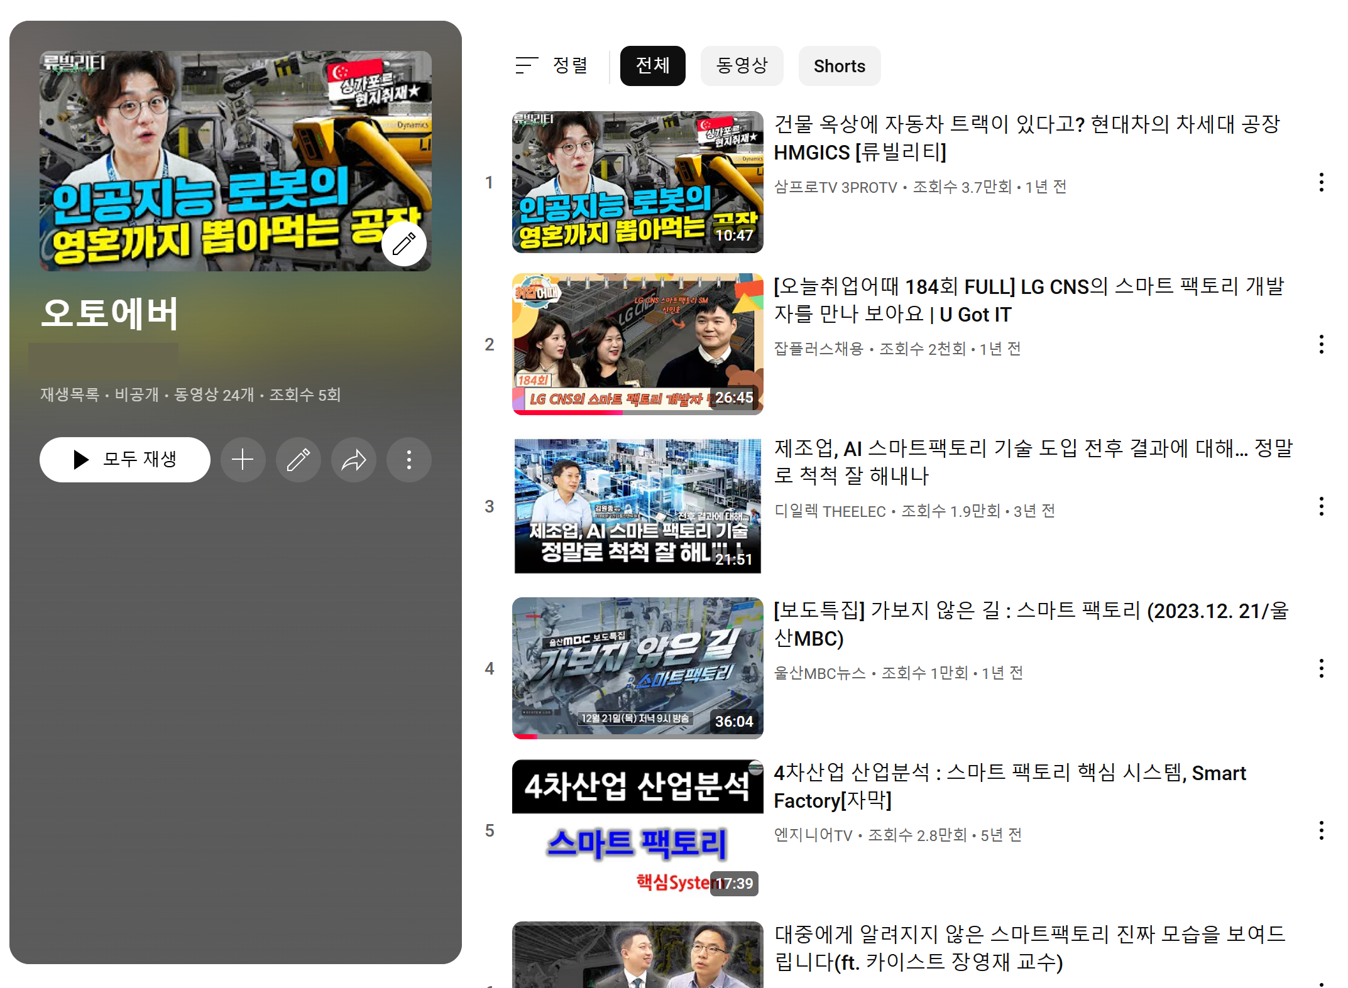Switch to the Shorts filter chip
This screenshot has height=988, width=1348.
[839, 65]
